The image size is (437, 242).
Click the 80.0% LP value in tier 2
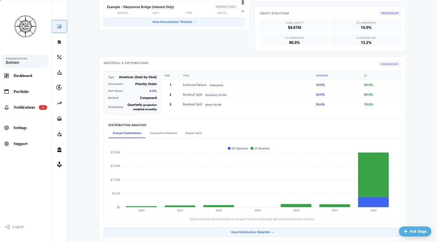click(x=368, y=94)
